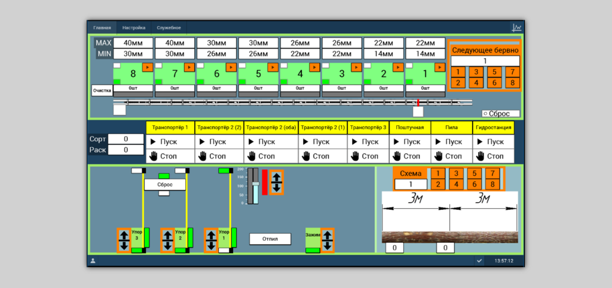Toggle the white checkbox above bin 3
Viewport: 612px width, 288px height.
(326, 66)
